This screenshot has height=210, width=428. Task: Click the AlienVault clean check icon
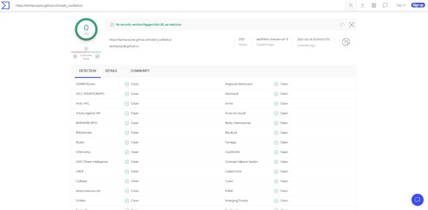coord(276,94)
